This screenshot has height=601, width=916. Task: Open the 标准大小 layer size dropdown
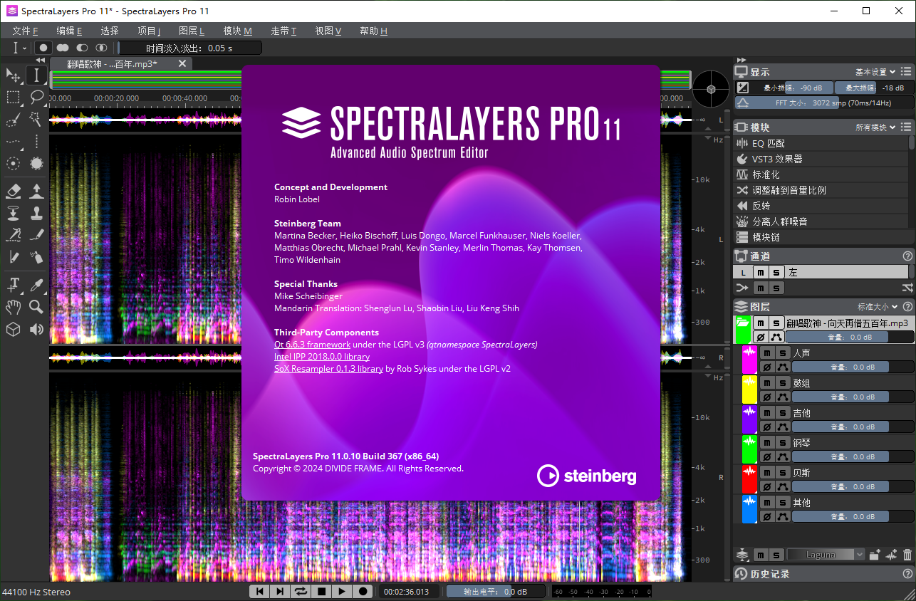(x=878, y=307)
